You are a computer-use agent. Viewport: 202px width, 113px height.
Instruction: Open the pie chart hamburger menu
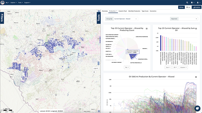pyautogui.click(x=147, y=29)
